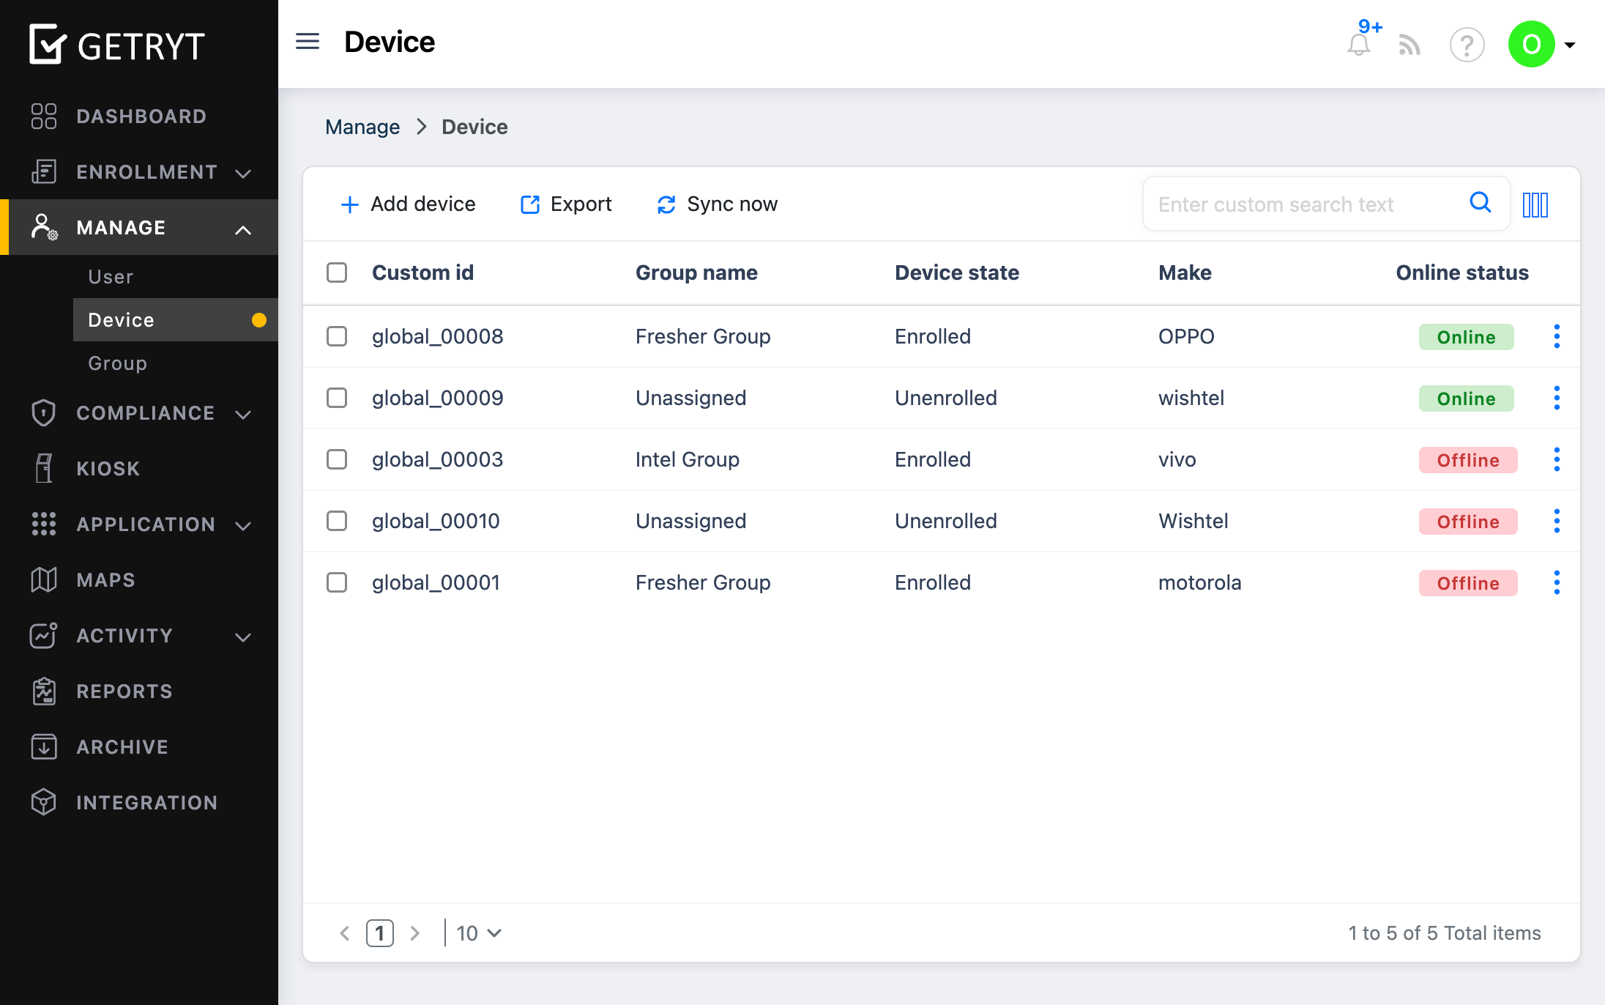
Task: Go to next page arrow
Action: coord(415,932)
